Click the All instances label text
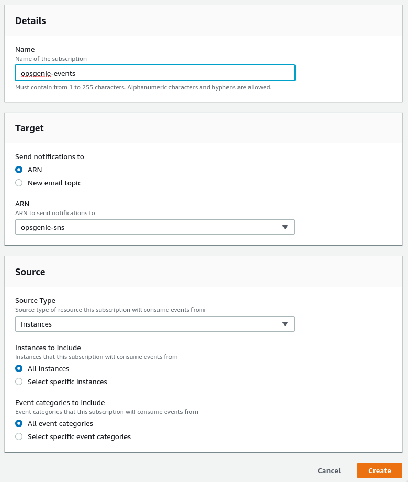Viewport: 408px width, 482px height. tap(48, 368)
